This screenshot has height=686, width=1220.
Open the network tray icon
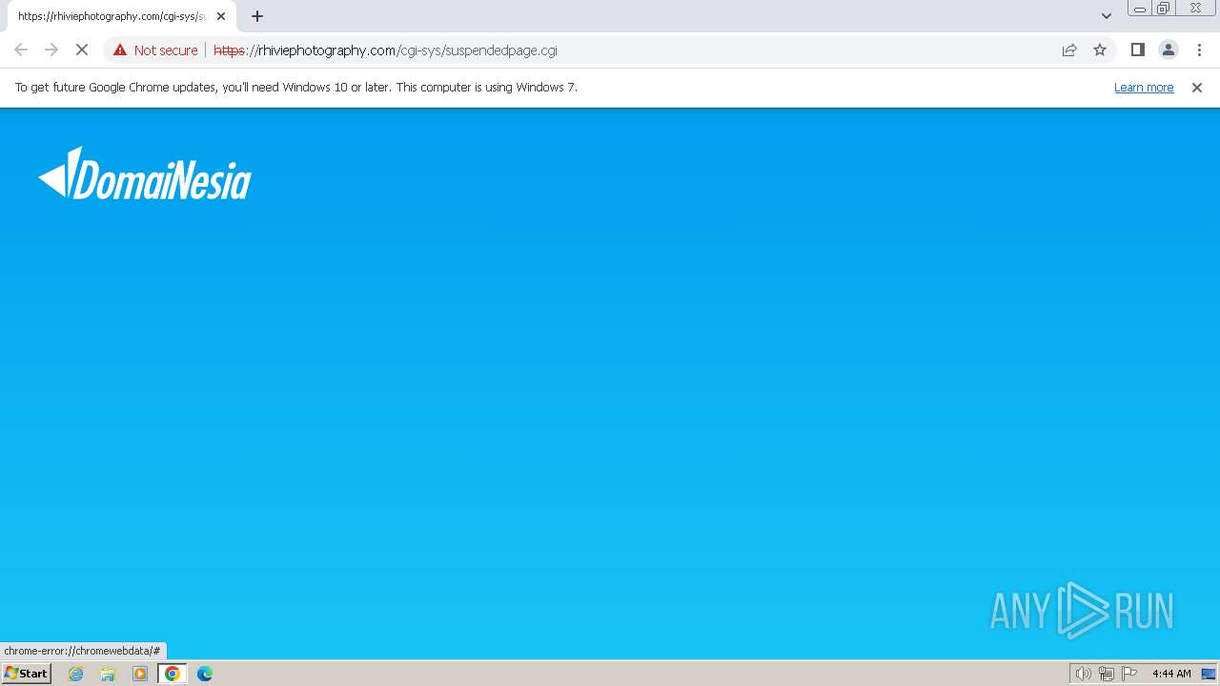[x=1106, y=674]
